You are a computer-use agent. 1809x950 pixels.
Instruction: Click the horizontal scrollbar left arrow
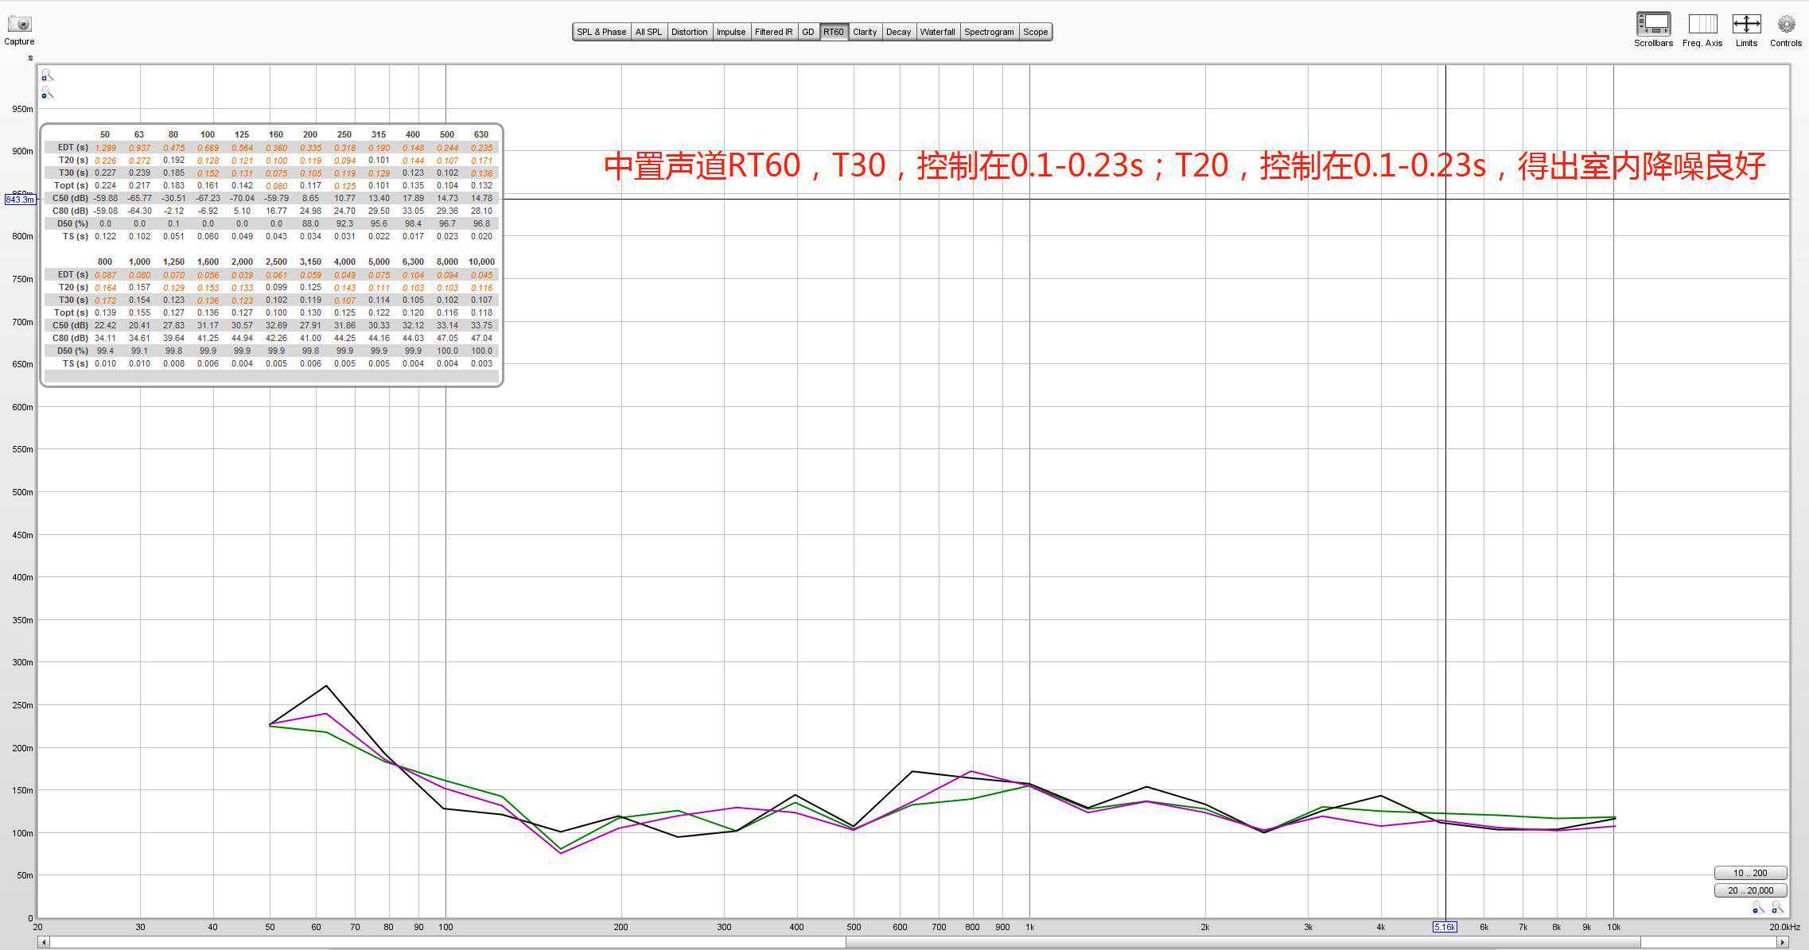tap(44, 942)
